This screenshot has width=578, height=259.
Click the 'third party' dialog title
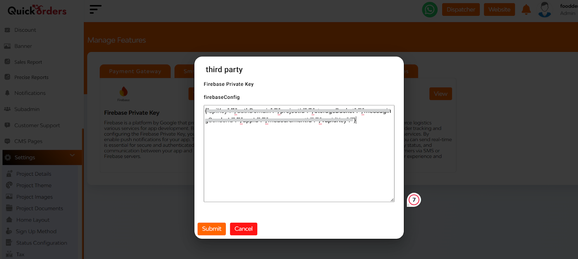(224, 70)
